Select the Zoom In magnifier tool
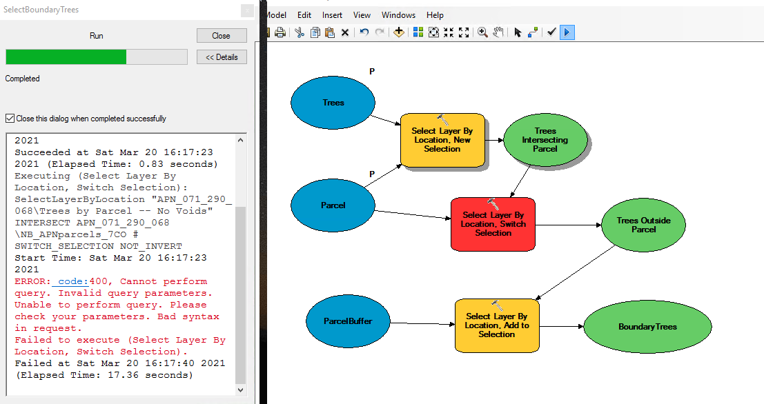Viewport: 764px width, 404px height. [482, 32]
